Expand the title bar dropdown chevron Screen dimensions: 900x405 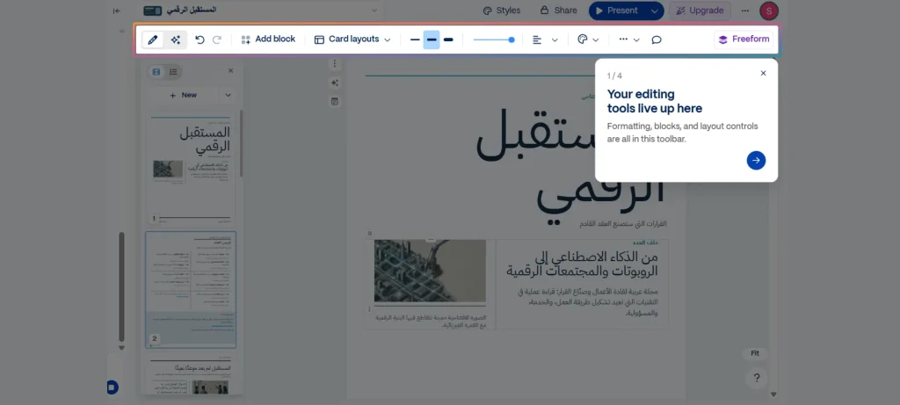[374, 11]
